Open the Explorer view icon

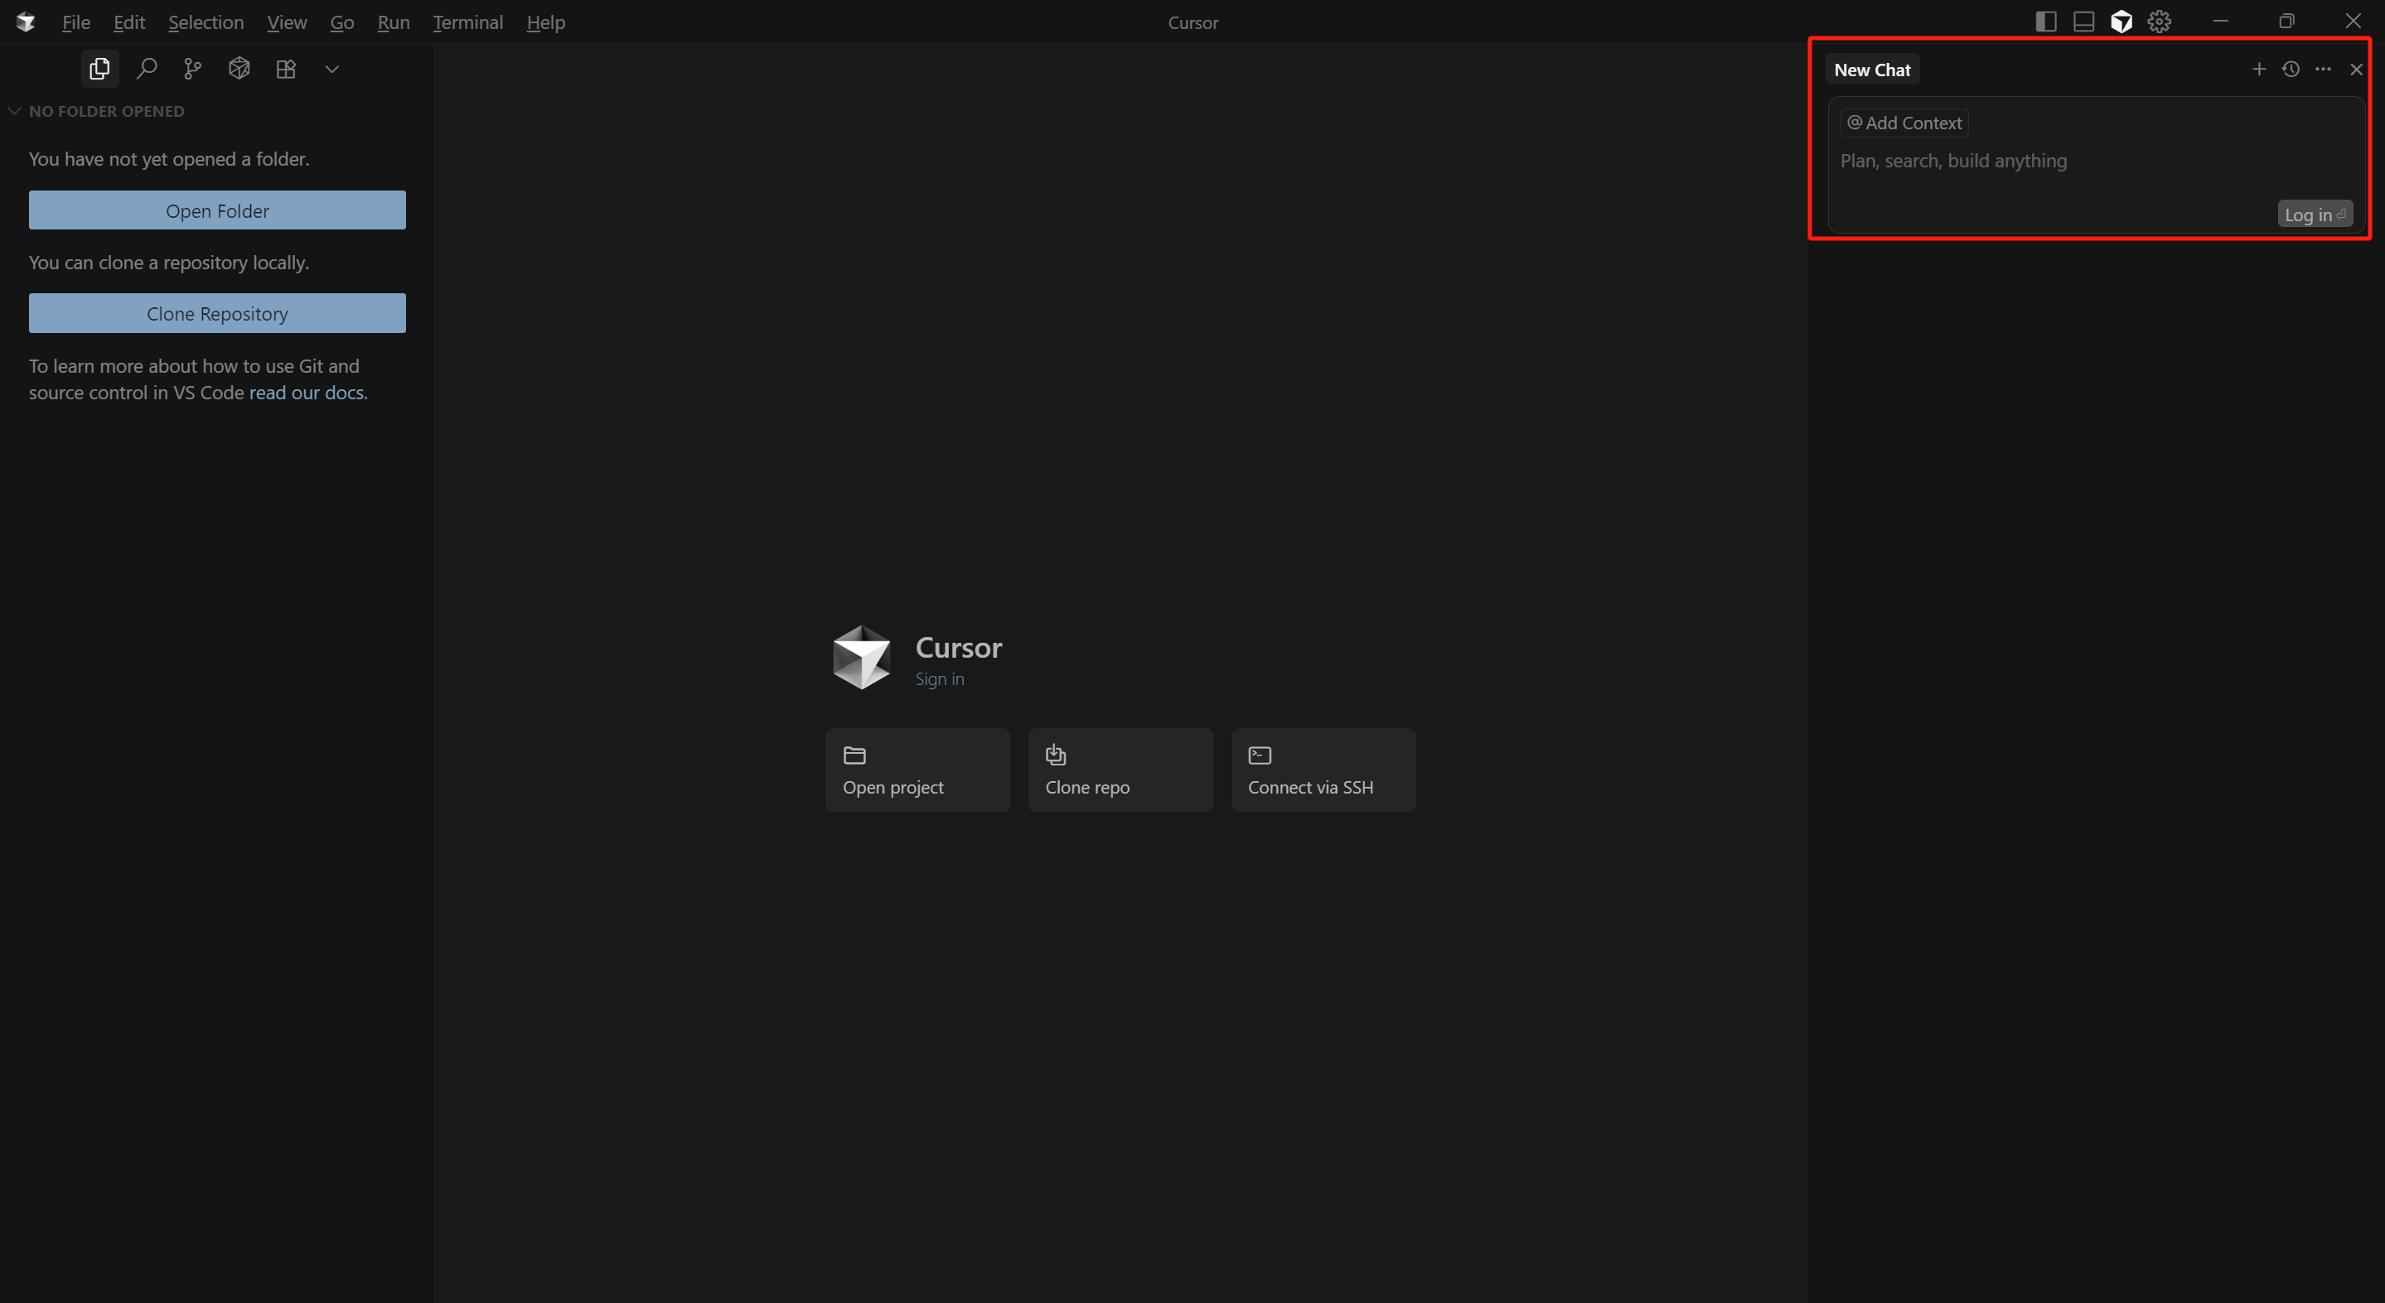pos(99,69)
